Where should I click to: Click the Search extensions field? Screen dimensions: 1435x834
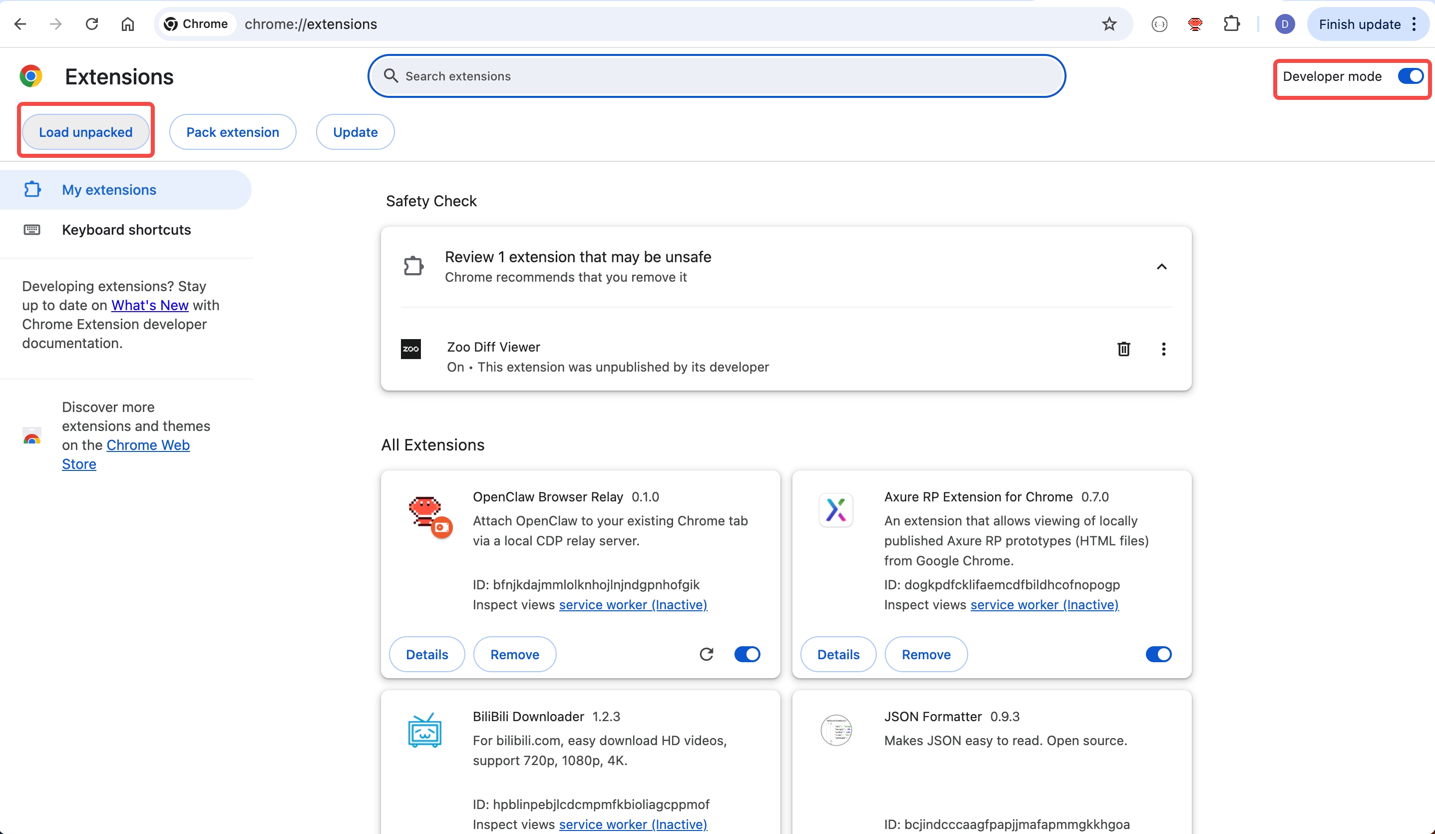tap(717, 76)
